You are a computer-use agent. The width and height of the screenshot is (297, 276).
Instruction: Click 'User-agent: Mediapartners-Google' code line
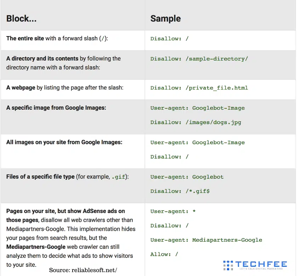coord(206,240)
